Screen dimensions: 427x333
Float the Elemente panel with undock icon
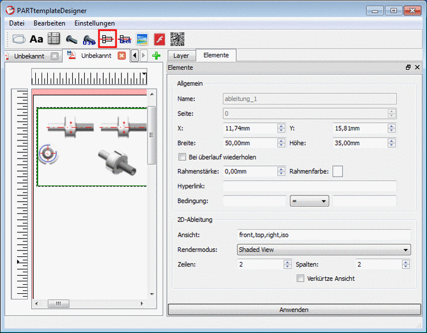coord(408,68)
